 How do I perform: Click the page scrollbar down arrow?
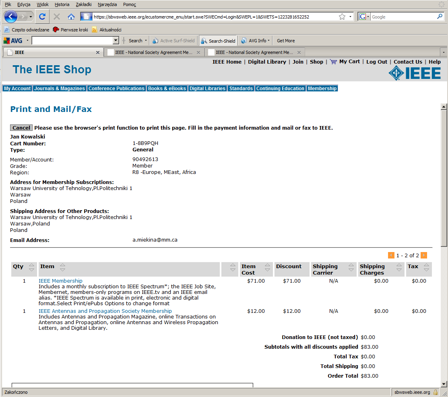444,384
